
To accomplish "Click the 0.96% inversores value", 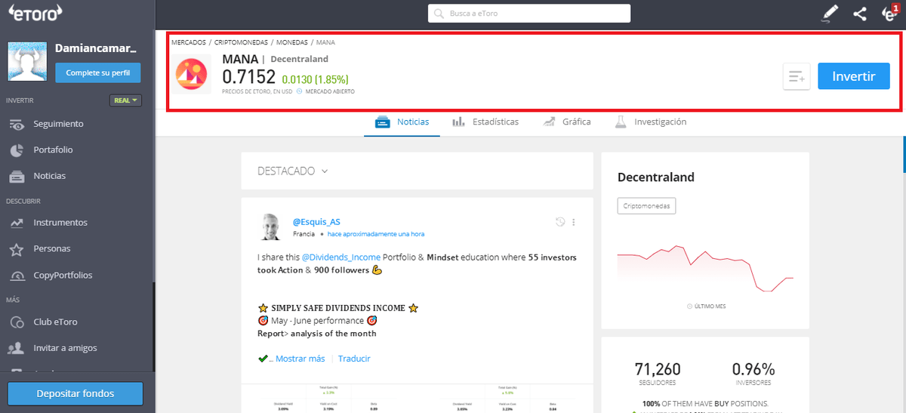I will point(753,369).
